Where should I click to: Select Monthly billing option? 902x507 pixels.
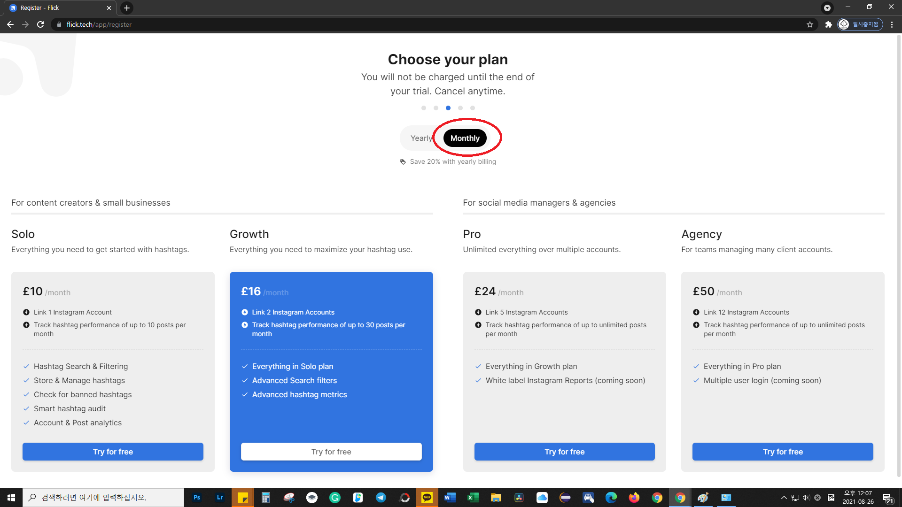pyautogui.click(x=465, y=138)
